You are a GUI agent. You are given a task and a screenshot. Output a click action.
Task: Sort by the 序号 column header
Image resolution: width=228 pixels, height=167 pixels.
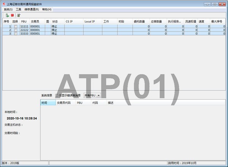[x=7, y=22]
